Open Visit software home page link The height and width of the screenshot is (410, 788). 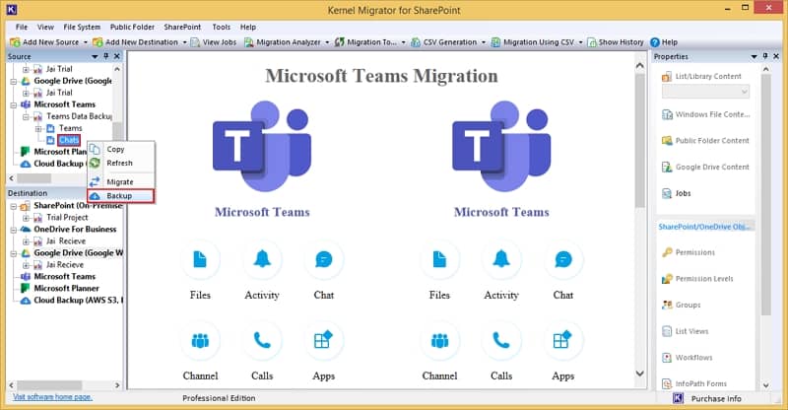[52, 397]
